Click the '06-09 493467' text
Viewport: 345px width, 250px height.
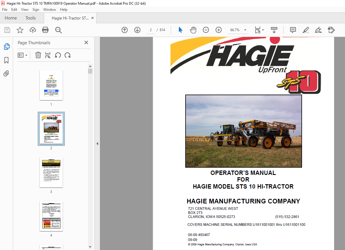(x=199, y=235)
